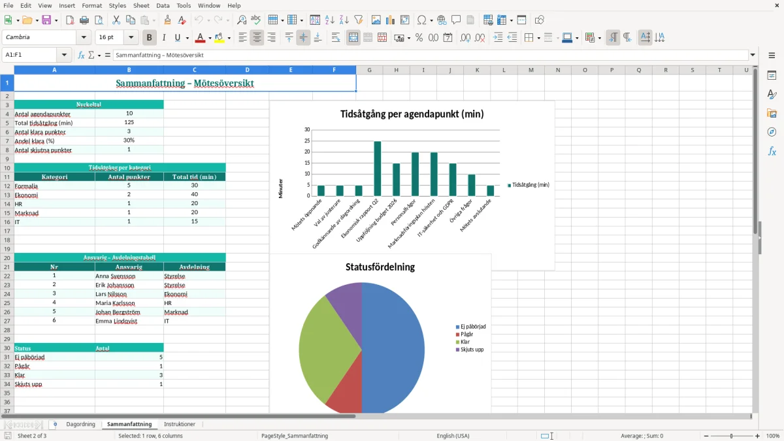Expand the underline style options arrow
Screen dimensions: 784x441
(x=187, y=38)
